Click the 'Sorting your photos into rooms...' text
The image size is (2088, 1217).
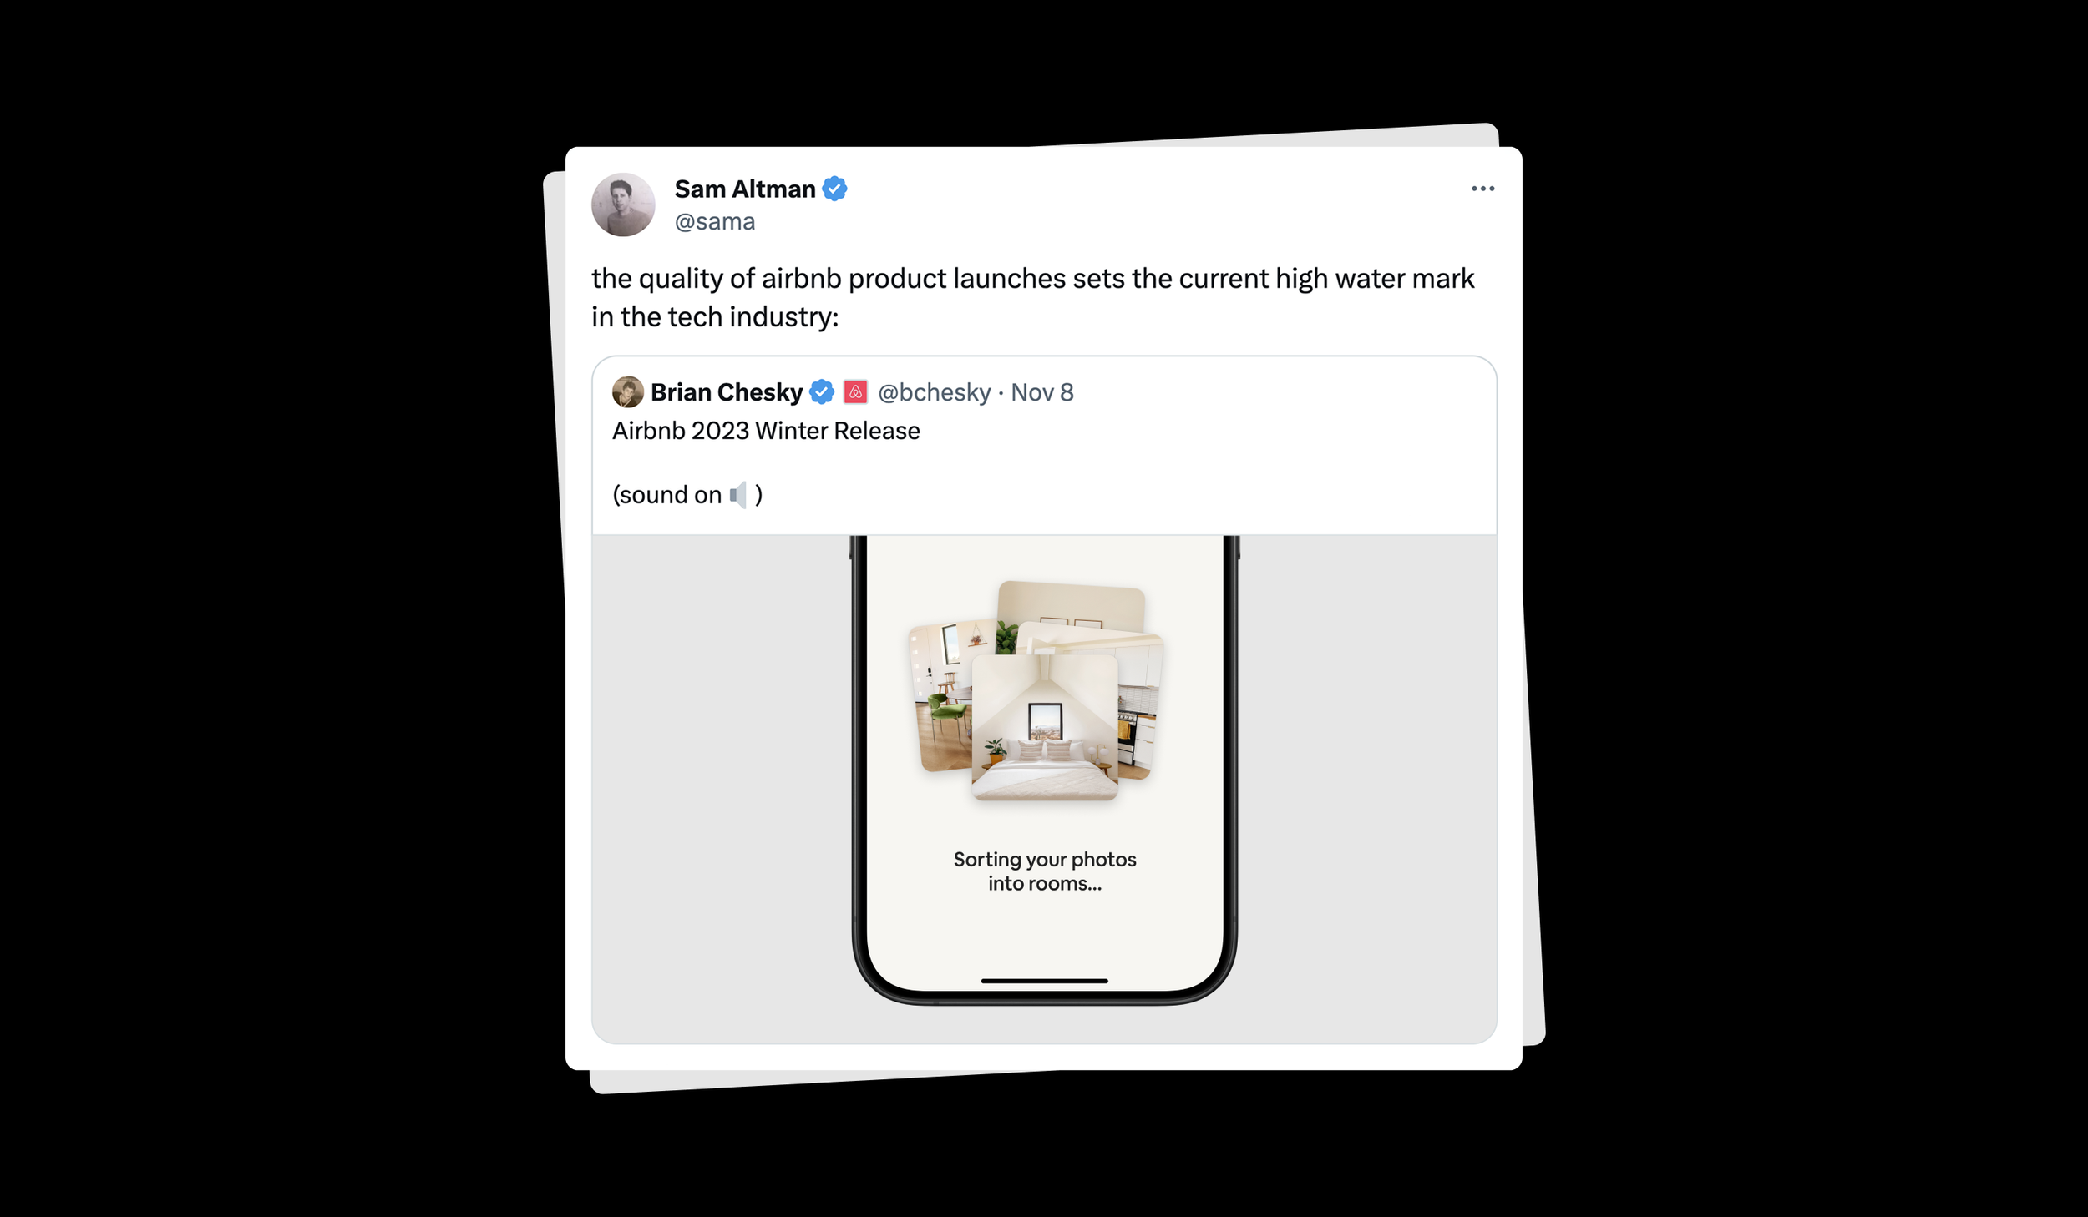coord(1044,871)
